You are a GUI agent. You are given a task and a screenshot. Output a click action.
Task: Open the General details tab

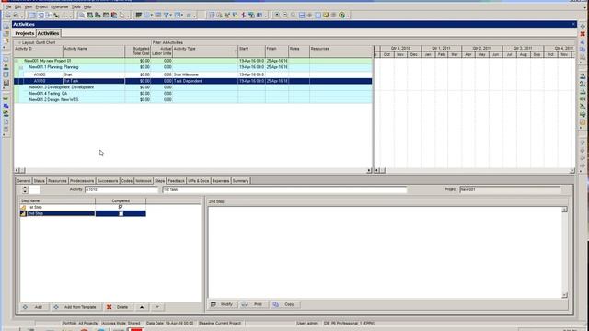pyautogui.click(x=24, y=181)
